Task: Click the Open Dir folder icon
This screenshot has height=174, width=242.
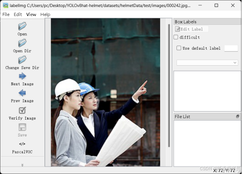Action: [x=22, y=43]
